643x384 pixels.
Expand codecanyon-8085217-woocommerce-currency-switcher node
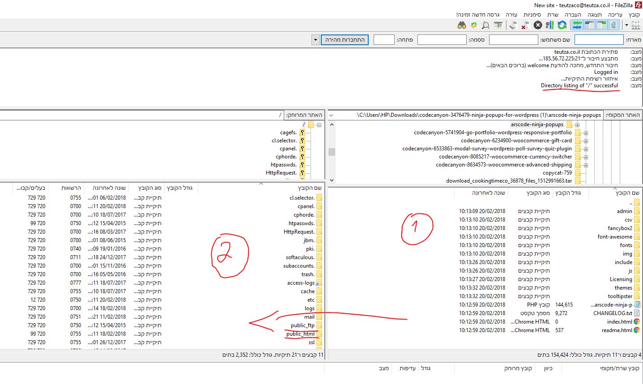[586, 157]
